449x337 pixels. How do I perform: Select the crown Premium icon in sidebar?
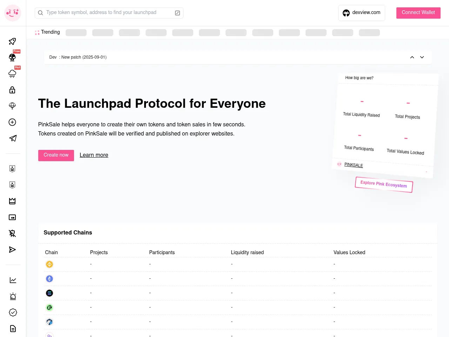pyautogui.click(x=12, y=201)
